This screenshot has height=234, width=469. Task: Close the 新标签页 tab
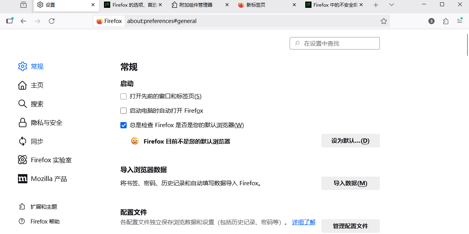point(294,5)
